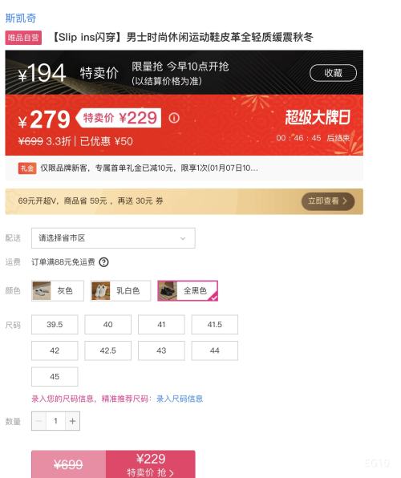Click the 唯品自营 badge

[23, 38]
